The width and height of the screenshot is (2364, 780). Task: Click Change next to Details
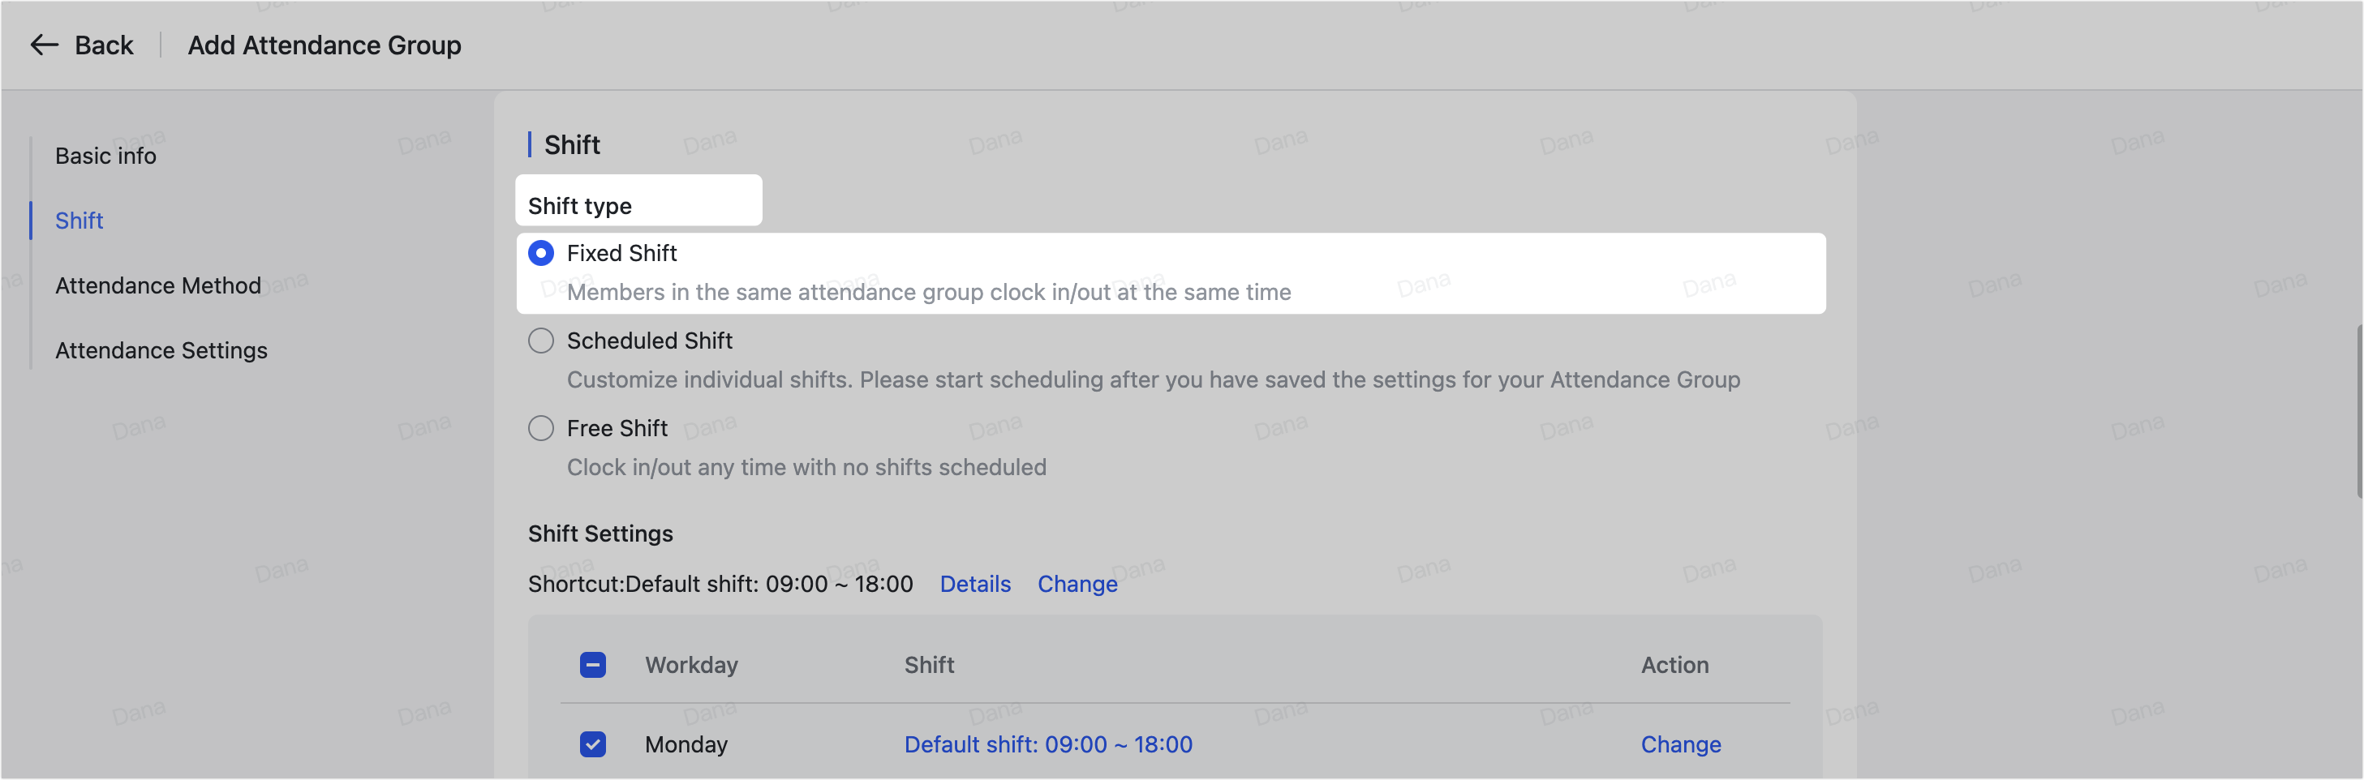tap(1077, 584)
